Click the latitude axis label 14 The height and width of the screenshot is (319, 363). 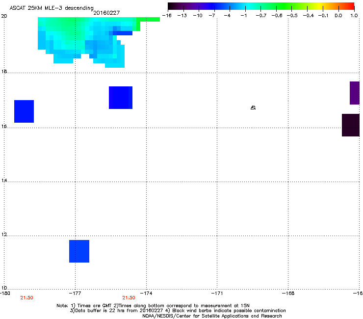pos(4,181)
